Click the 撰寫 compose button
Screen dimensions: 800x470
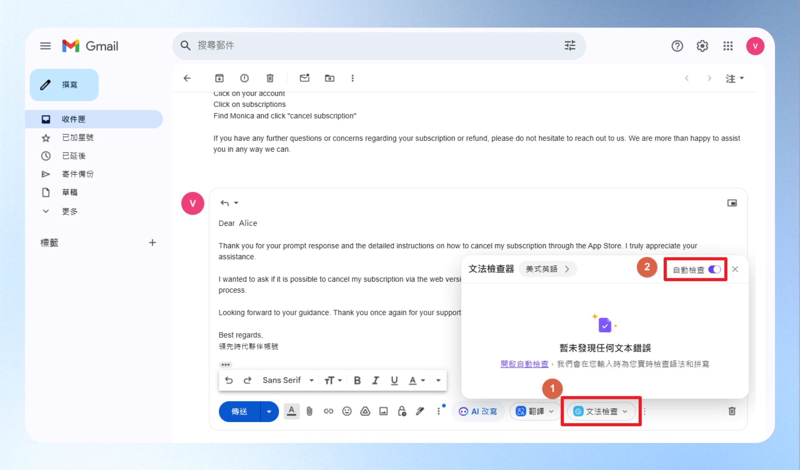coord(64,85)
